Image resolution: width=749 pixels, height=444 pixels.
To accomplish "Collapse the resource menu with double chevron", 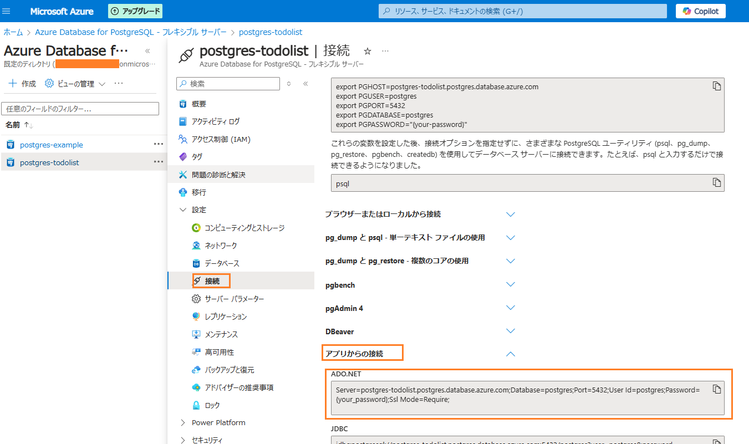I will [305, 84].
